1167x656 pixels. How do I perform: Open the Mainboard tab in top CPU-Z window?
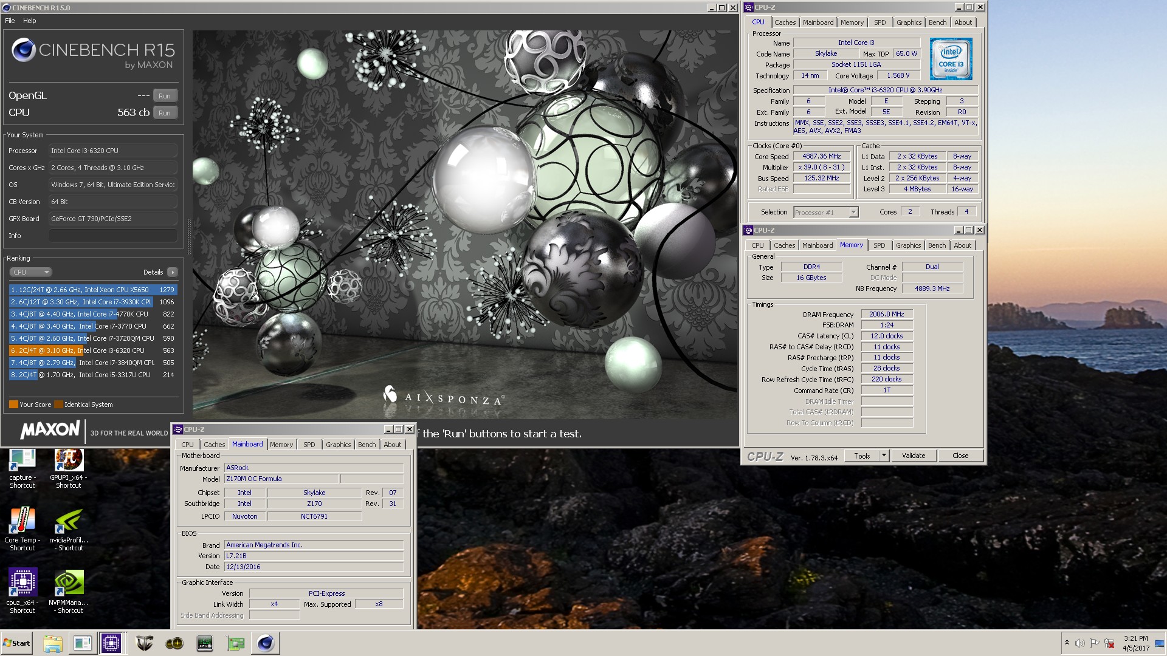818,22
